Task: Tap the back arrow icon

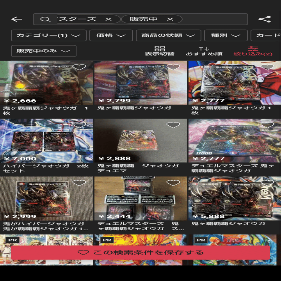Action: (x=16, y=19)
